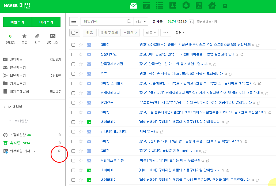Check the 신재생에너지 mail checkbox

(73, 93)
